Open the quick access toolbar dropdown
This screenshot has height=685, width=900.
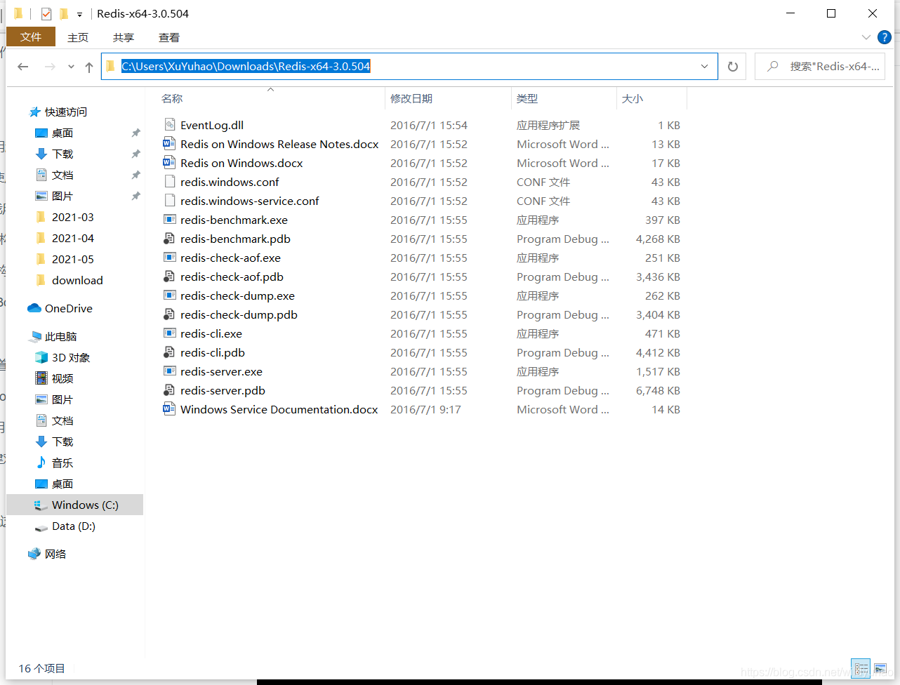[x=79, y=14]
